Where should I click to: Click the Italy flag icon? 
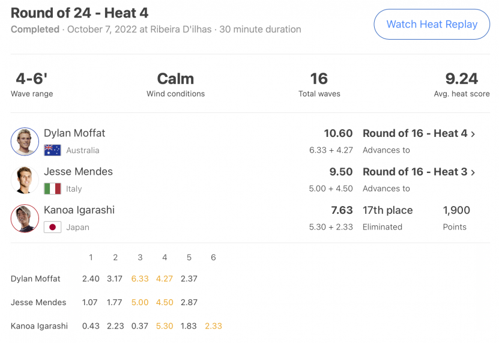pyautogui.click(x=52, y=189)
